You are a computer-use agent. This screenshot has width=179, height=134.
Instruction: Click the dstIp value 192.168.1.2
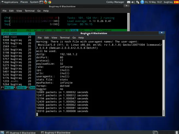click(69, 54)
